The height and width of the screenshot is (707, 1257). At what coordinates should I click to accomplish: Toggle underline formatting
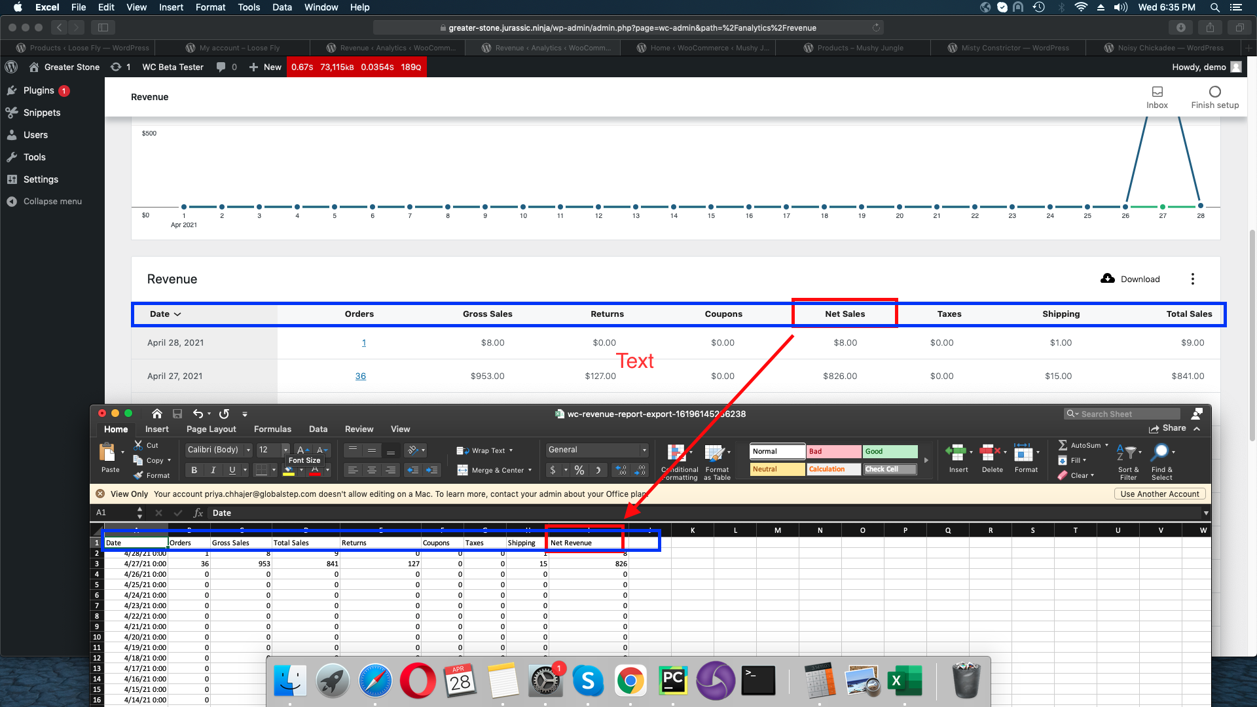(x=232, y=469)
